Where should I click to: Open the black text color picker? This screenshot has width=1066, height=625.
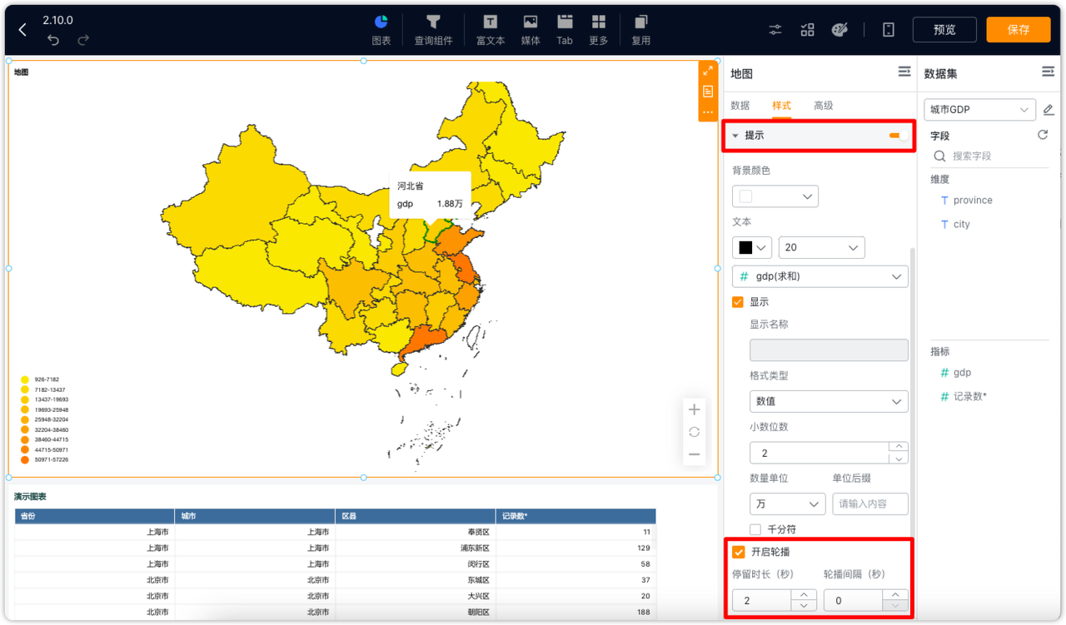pyautogui.click(x=751, y=248)
